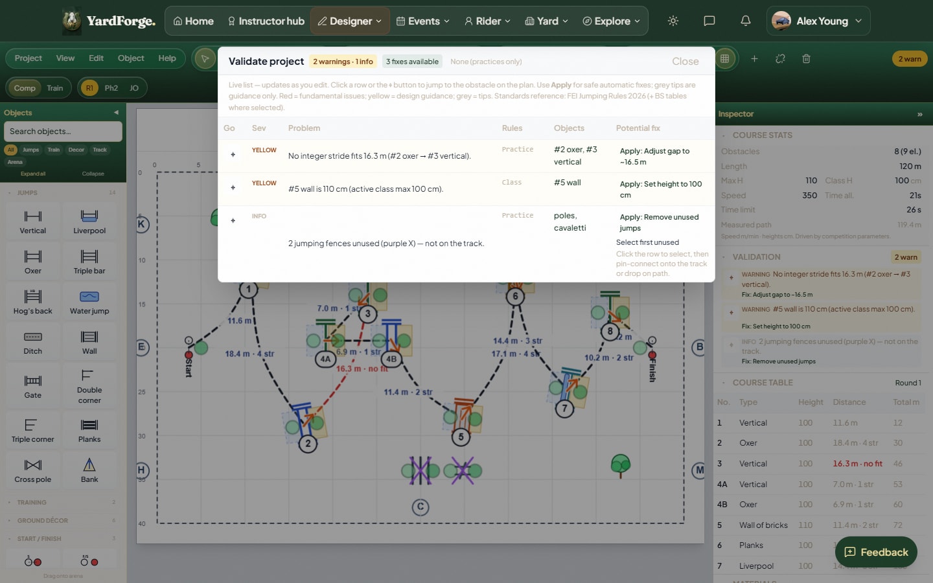The width and height of the screenshot is (933, 583).
Task: Open the Explore dropdown menu
Action: pyautogui.click(x=612, y=21)
